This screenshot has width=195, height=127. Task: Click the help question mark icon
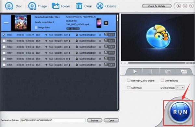point(191,6)
